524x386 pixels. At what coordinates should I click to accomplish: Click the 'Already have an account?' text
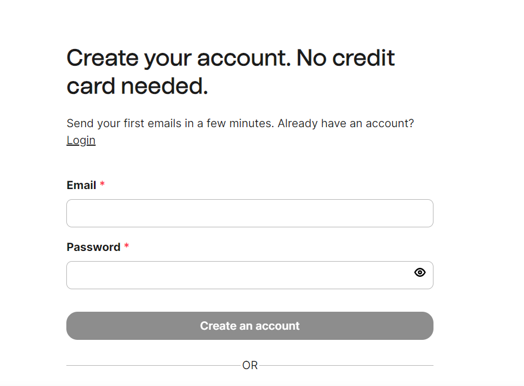346,123
